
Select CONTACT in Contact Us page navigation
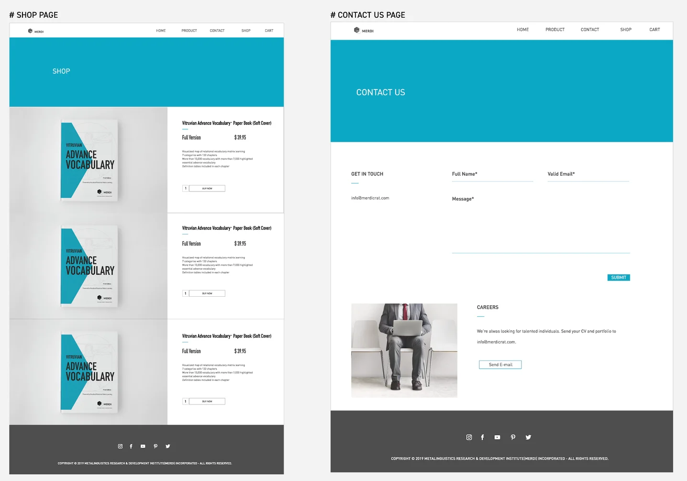coord(590,30)
